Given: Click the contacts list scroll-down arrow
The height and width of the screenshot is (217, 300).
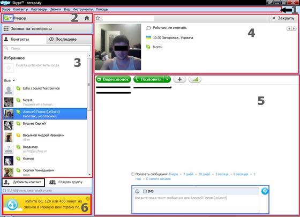Looking at the screenshot, I should [89, 175].
